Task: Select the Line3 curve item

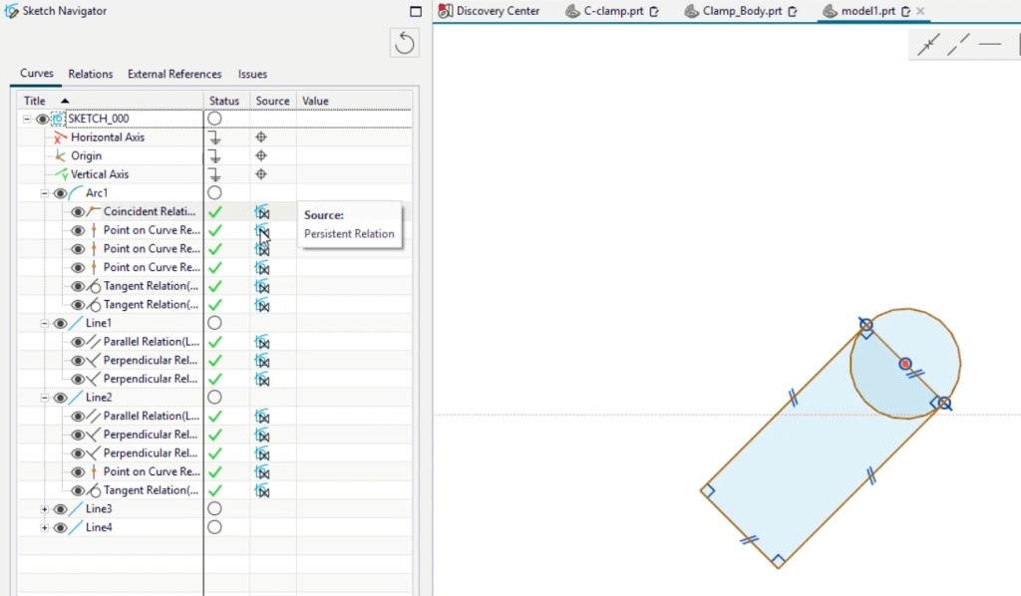Action: pos(99,509)
